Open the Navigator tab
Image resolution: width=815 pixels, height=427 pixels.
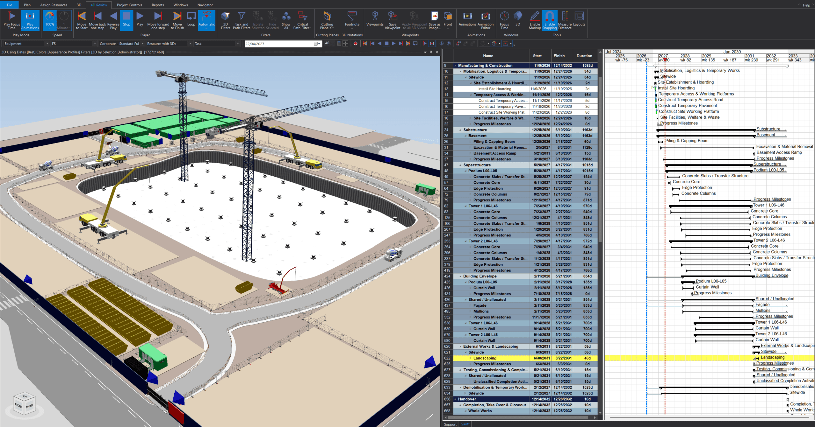pyautogui.click(x=205, y=5)
